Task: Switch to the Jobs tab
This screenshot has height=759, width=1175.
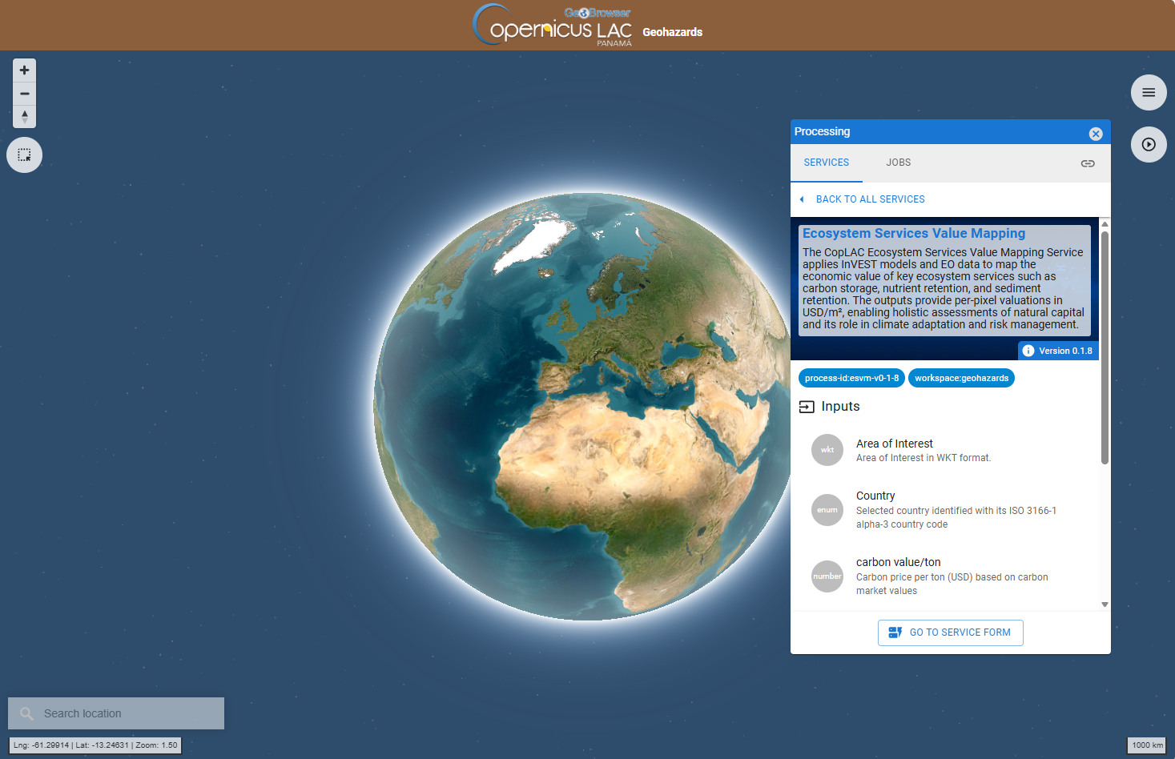Action: click(x=898, y=163)
